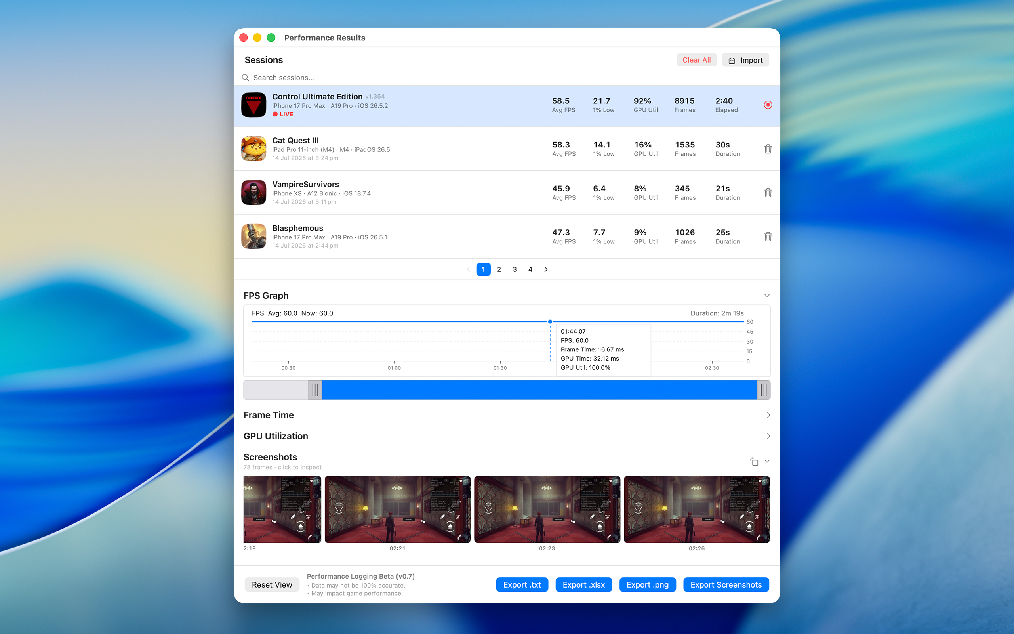Export all screenshots
Image resolution: width=1014 pixels, height=634 pixels.
click(726, 584)
